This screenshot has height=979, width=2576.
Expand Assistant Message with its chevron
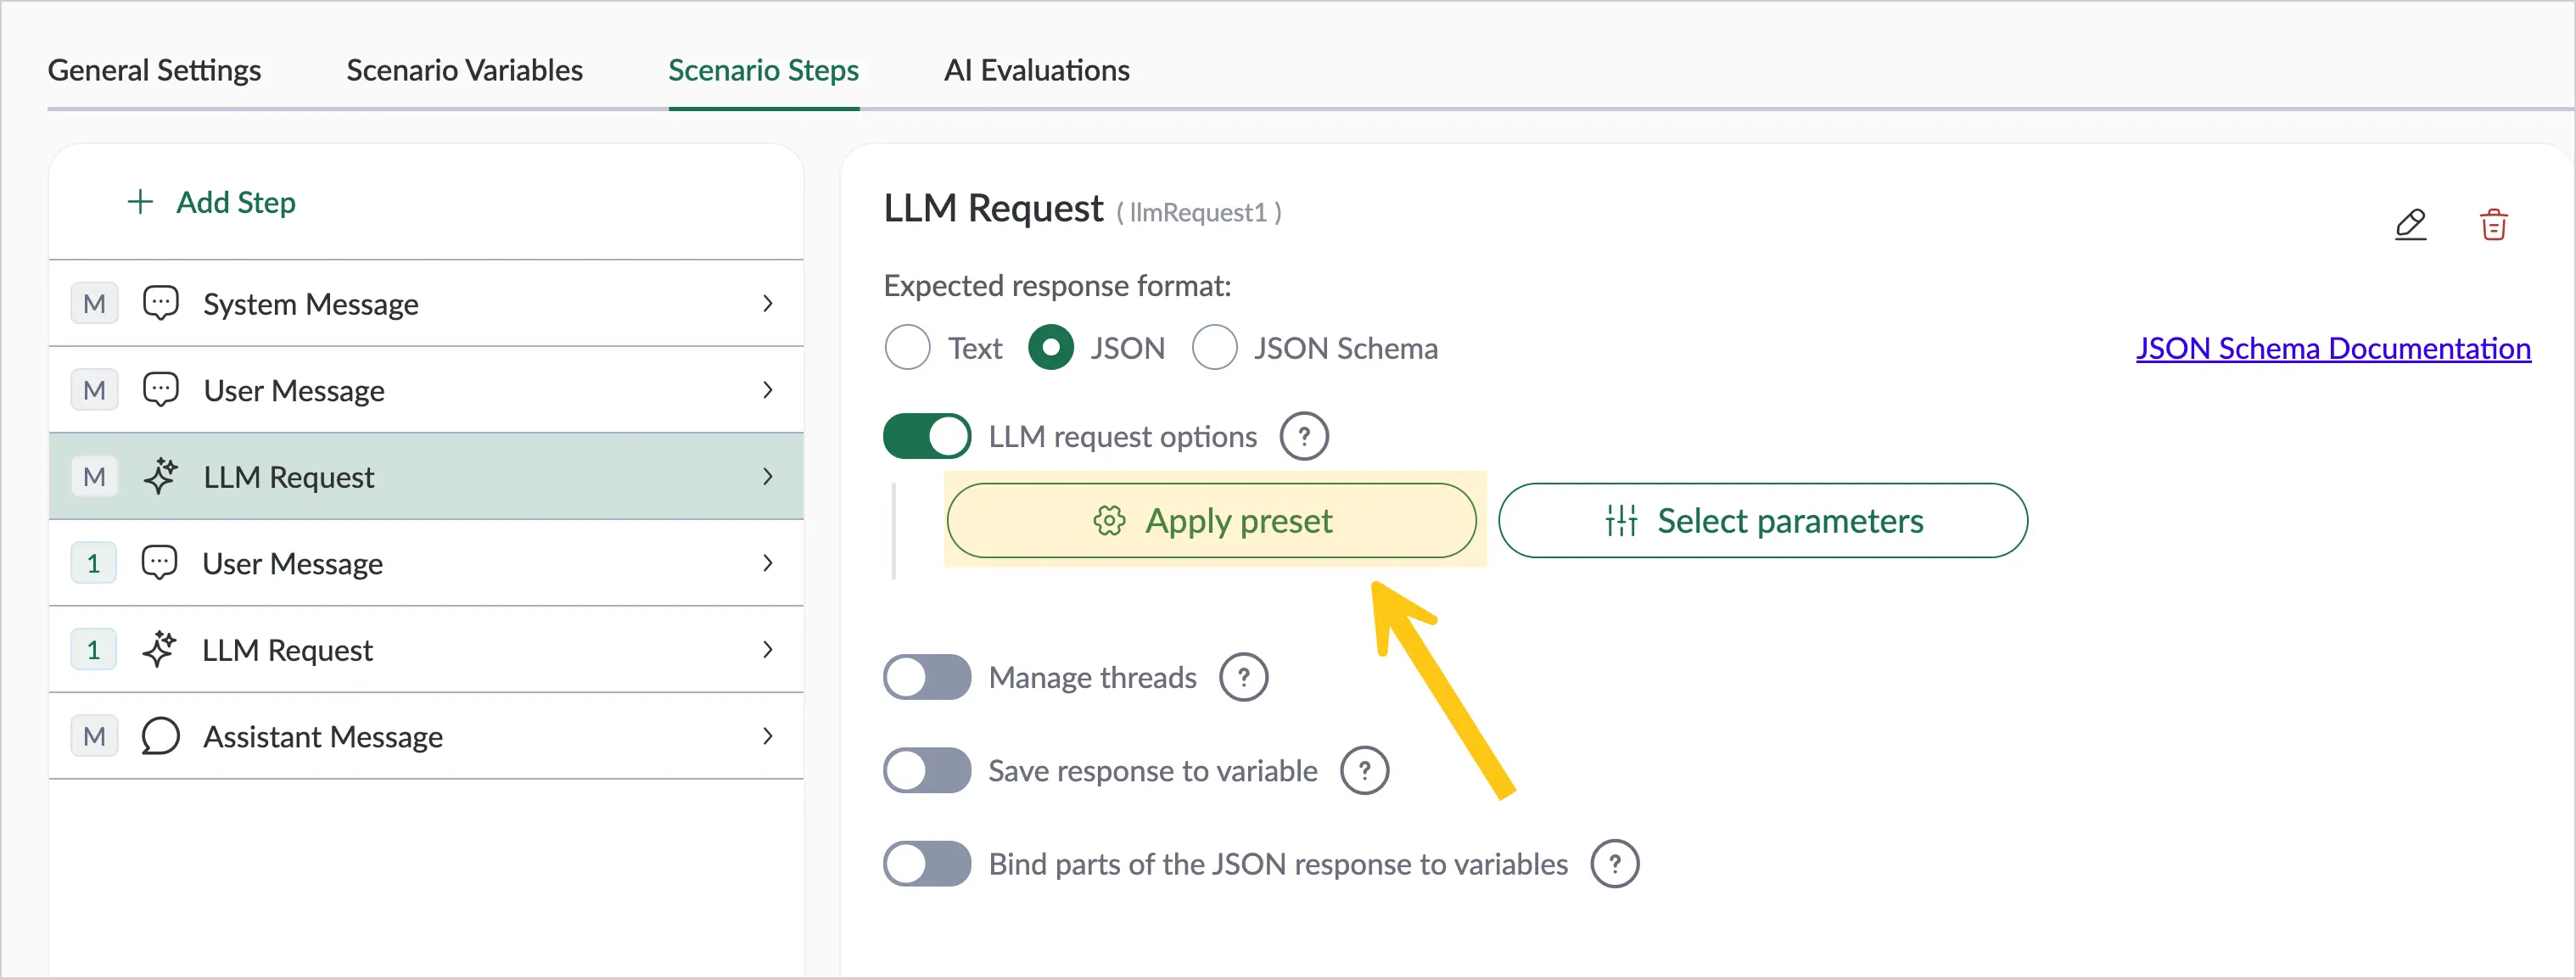click(x=767, y=736)
